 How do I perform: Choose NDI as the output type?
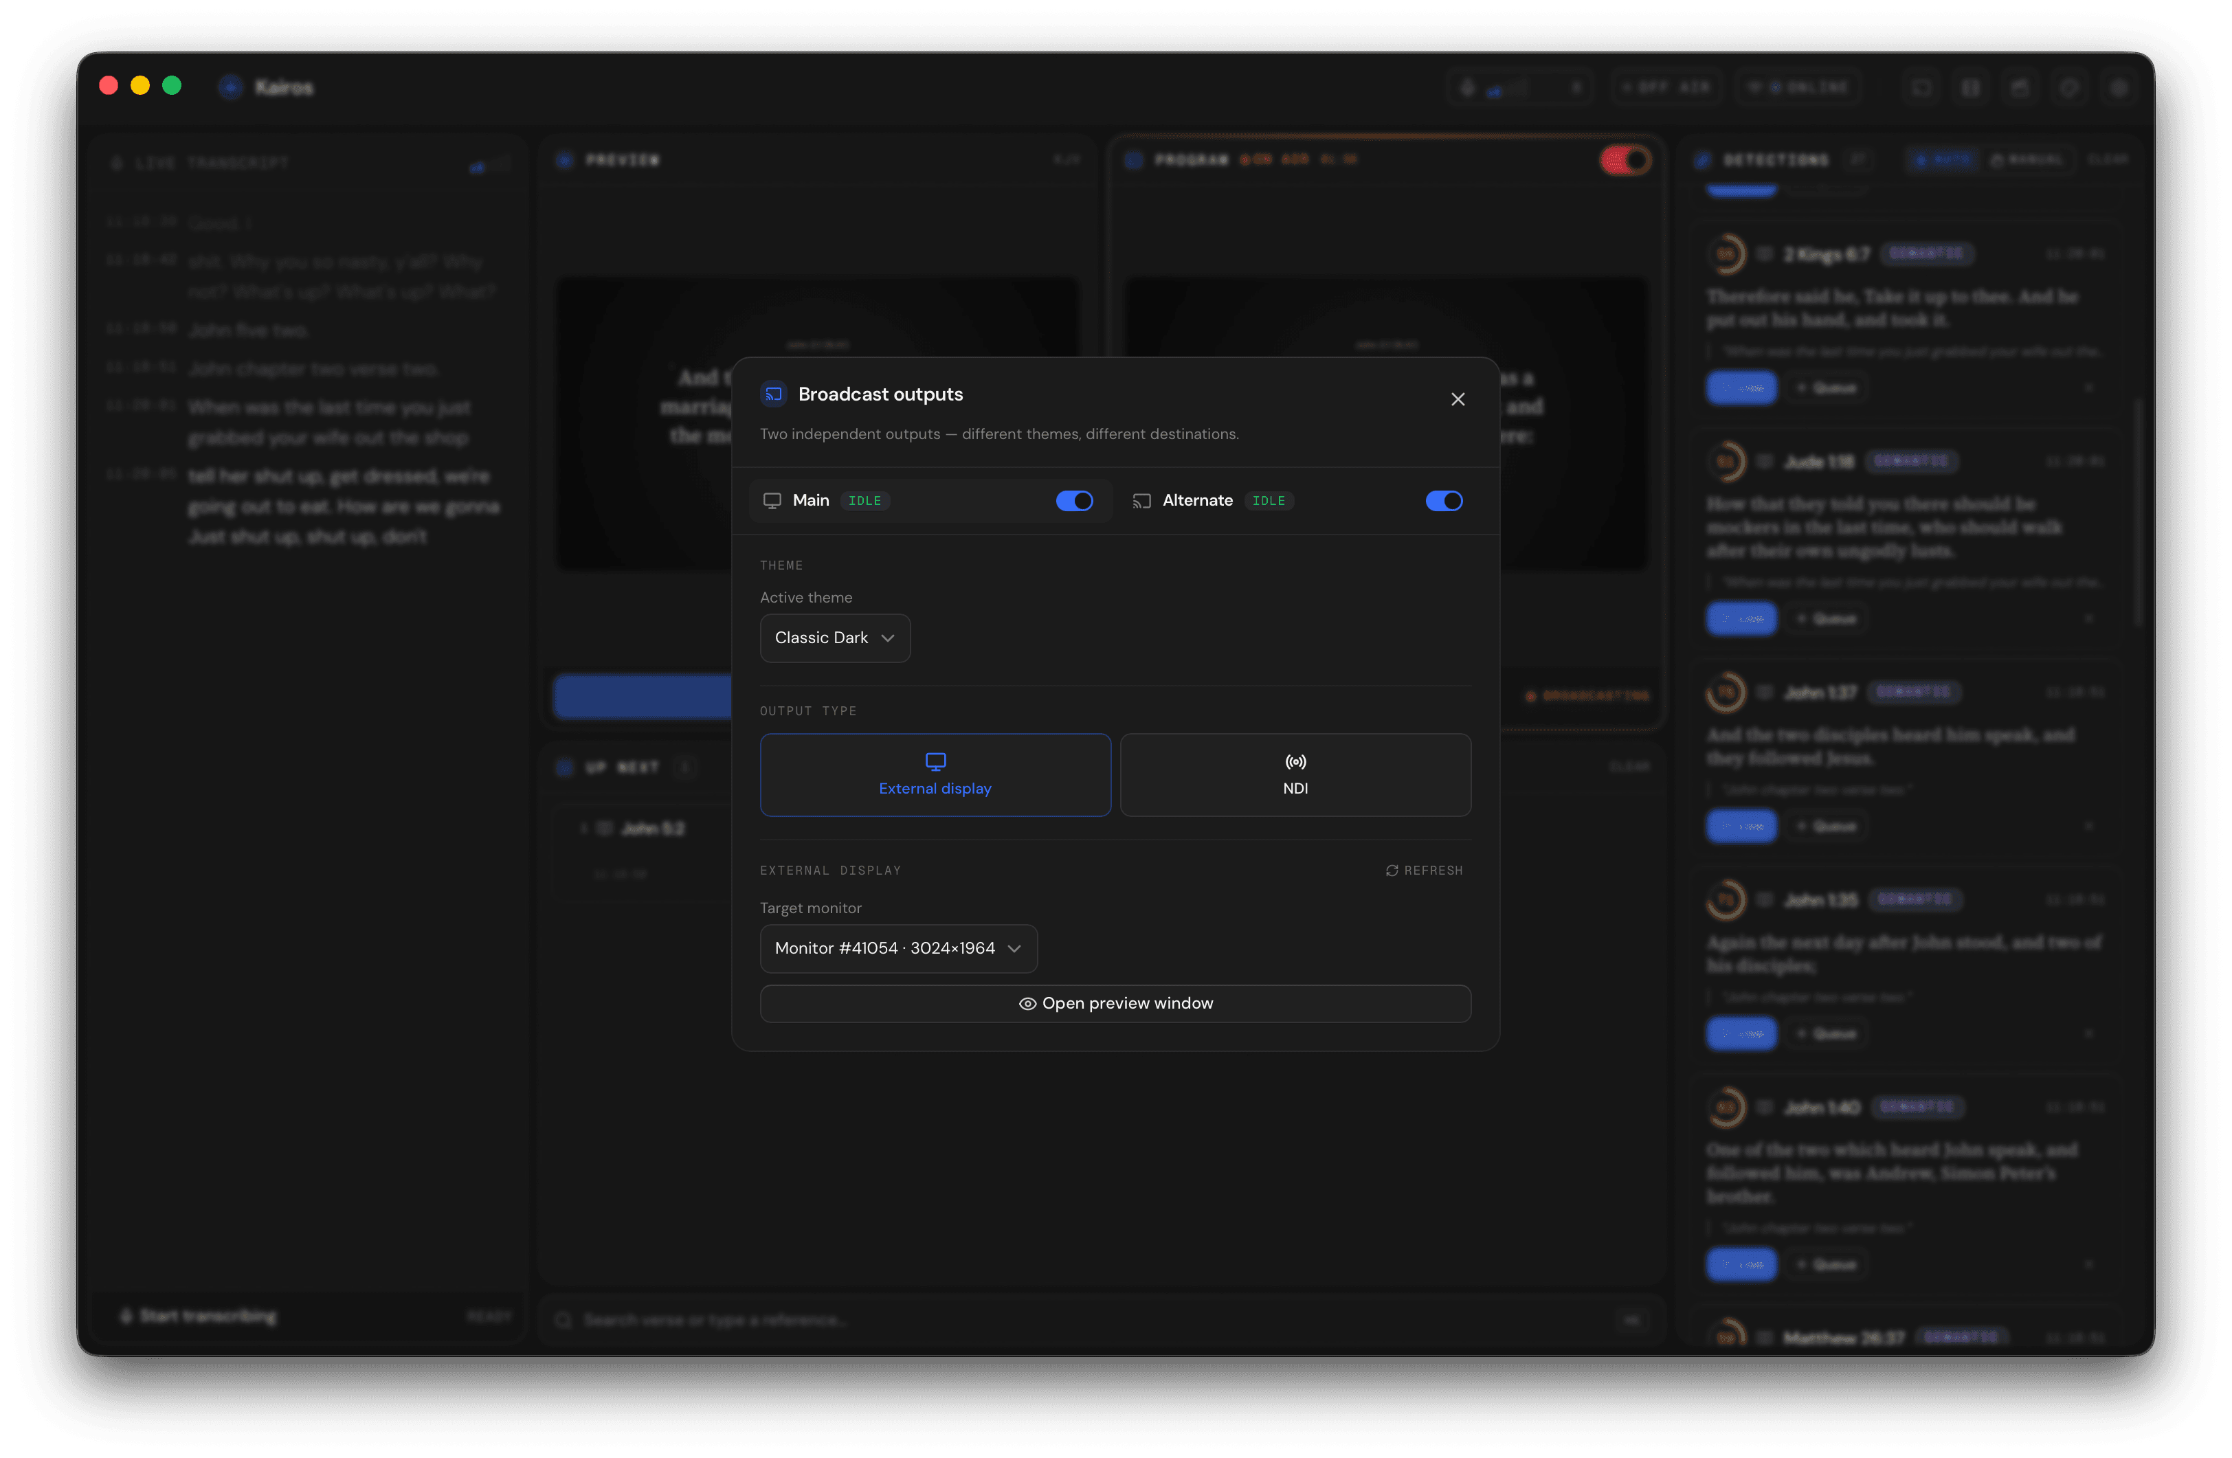coord(1295,774)
